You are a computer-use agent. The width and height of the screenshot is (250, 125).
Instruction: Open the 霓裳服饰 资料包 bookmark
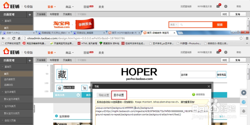[x=109, y=43]
